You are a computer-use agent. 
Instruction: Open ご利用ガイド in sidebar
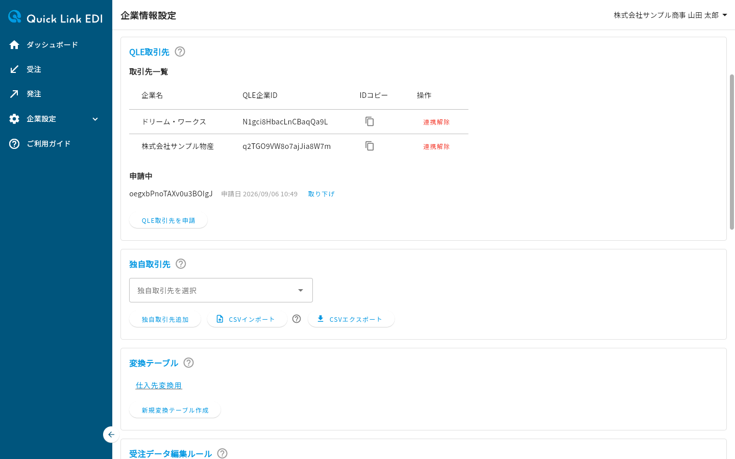[x=48, y=144]
